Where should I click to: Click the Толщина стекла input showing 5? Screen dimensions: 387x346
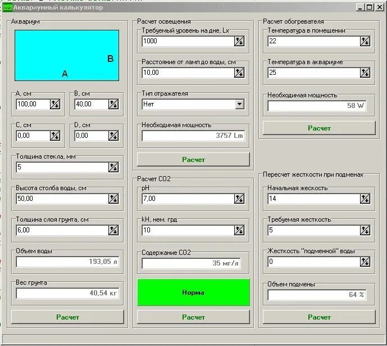62,167
